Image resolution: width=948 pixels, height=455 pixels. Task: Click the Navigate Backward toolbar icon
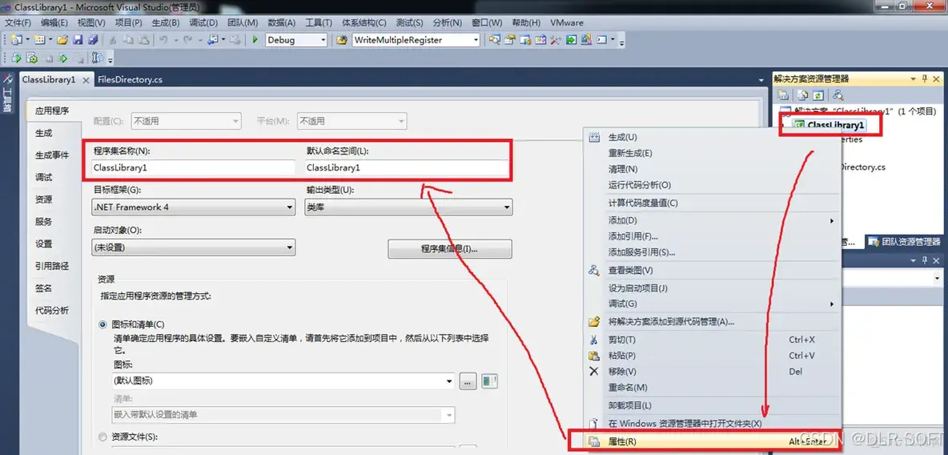pyautogui.click(x=212, y=40)
